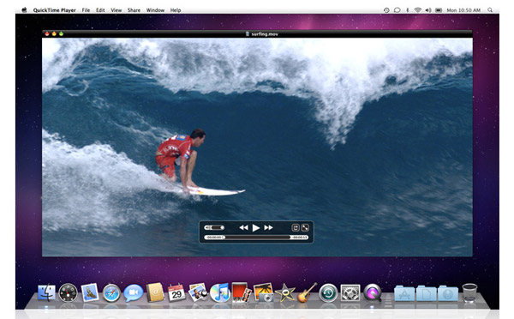
Task: Open iPhoto from the Dock
Action: coord(264,292)
